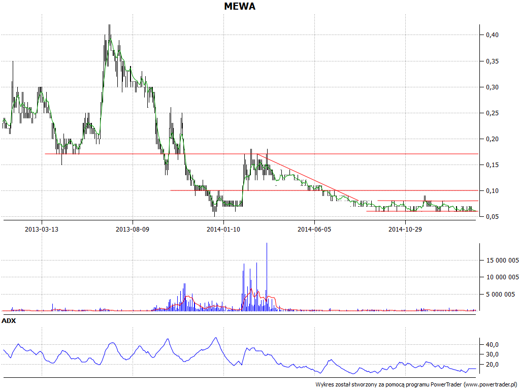Click the 0,40 price axis label
The image size is (520, 390).
tap(492, 35)
